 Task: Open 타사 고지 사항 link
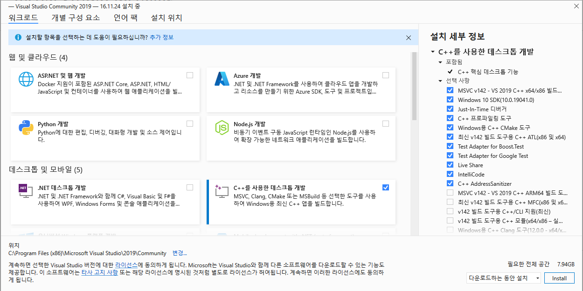[100, 272]
